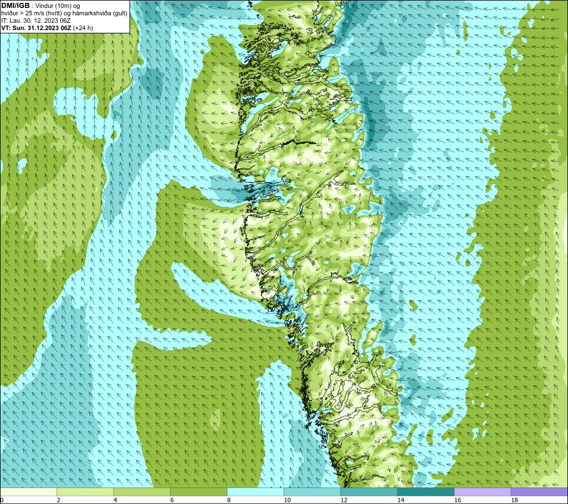Image resolution: width=568 pixels, height=504 pixels.
Task: Click the 2–4 m/s light green legend swatch
Action: pyautogui.click(x=85, y=491)
